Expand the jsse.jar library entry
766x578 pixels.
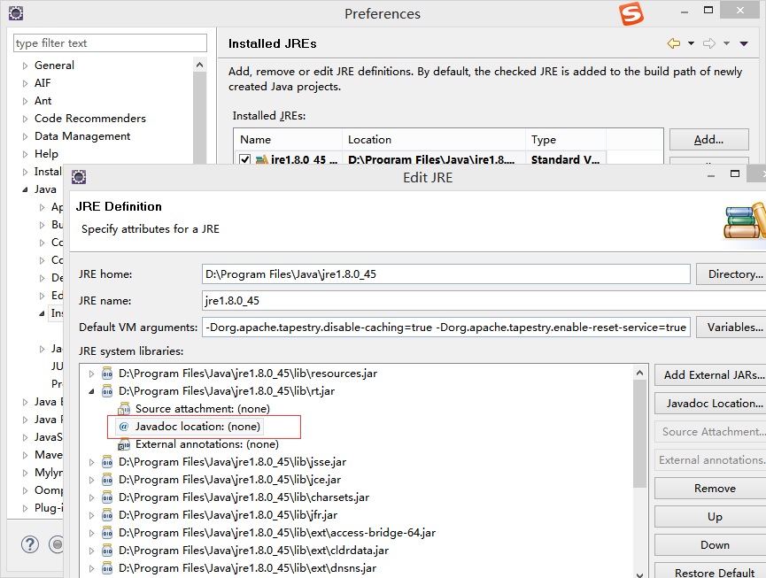(93, 461)
